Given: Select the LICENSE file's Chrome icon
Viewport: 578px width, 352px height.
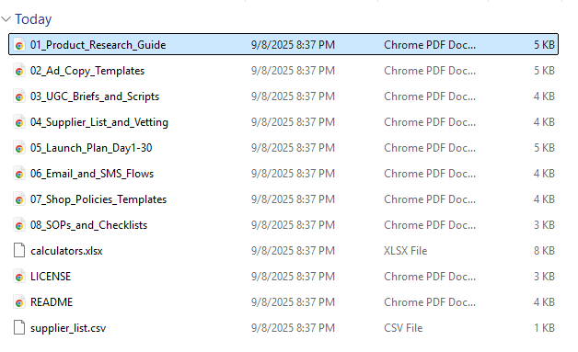Looking at the screenshot, I should (19, 277).
